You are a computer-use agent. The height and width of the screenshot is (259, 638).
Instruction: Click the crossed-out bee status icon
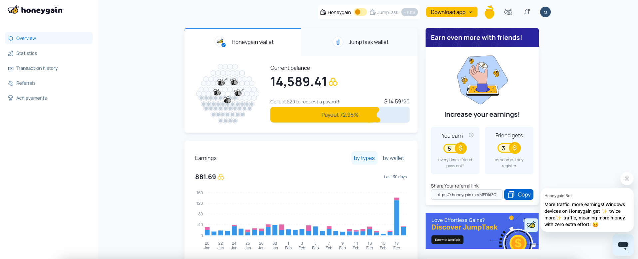tap(508, 12)
